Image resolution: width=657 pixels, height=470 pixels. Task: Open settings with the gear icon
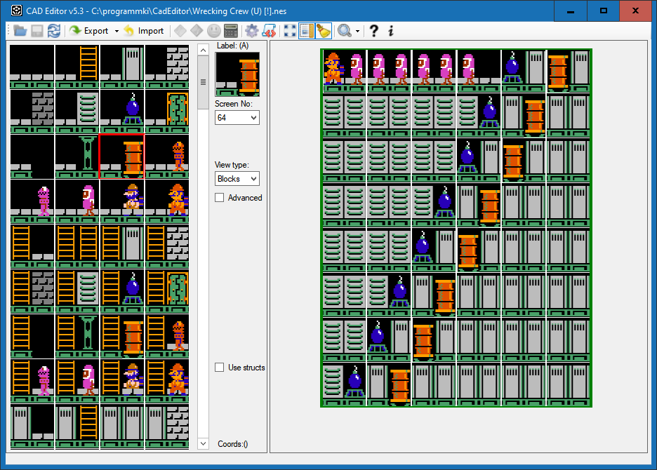252,31
